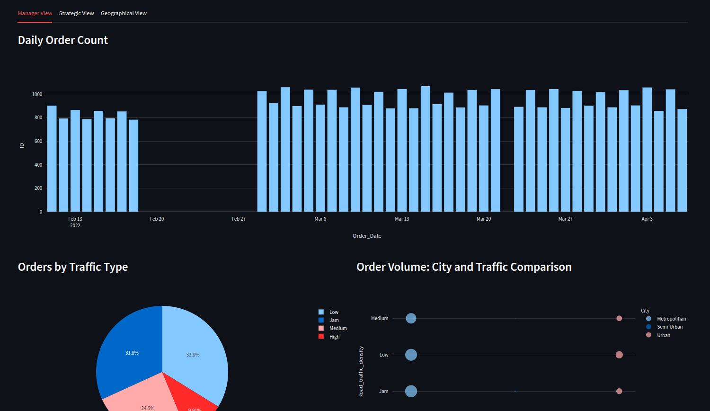Select the 31.8% dark blue pie slice

[132, 353]
